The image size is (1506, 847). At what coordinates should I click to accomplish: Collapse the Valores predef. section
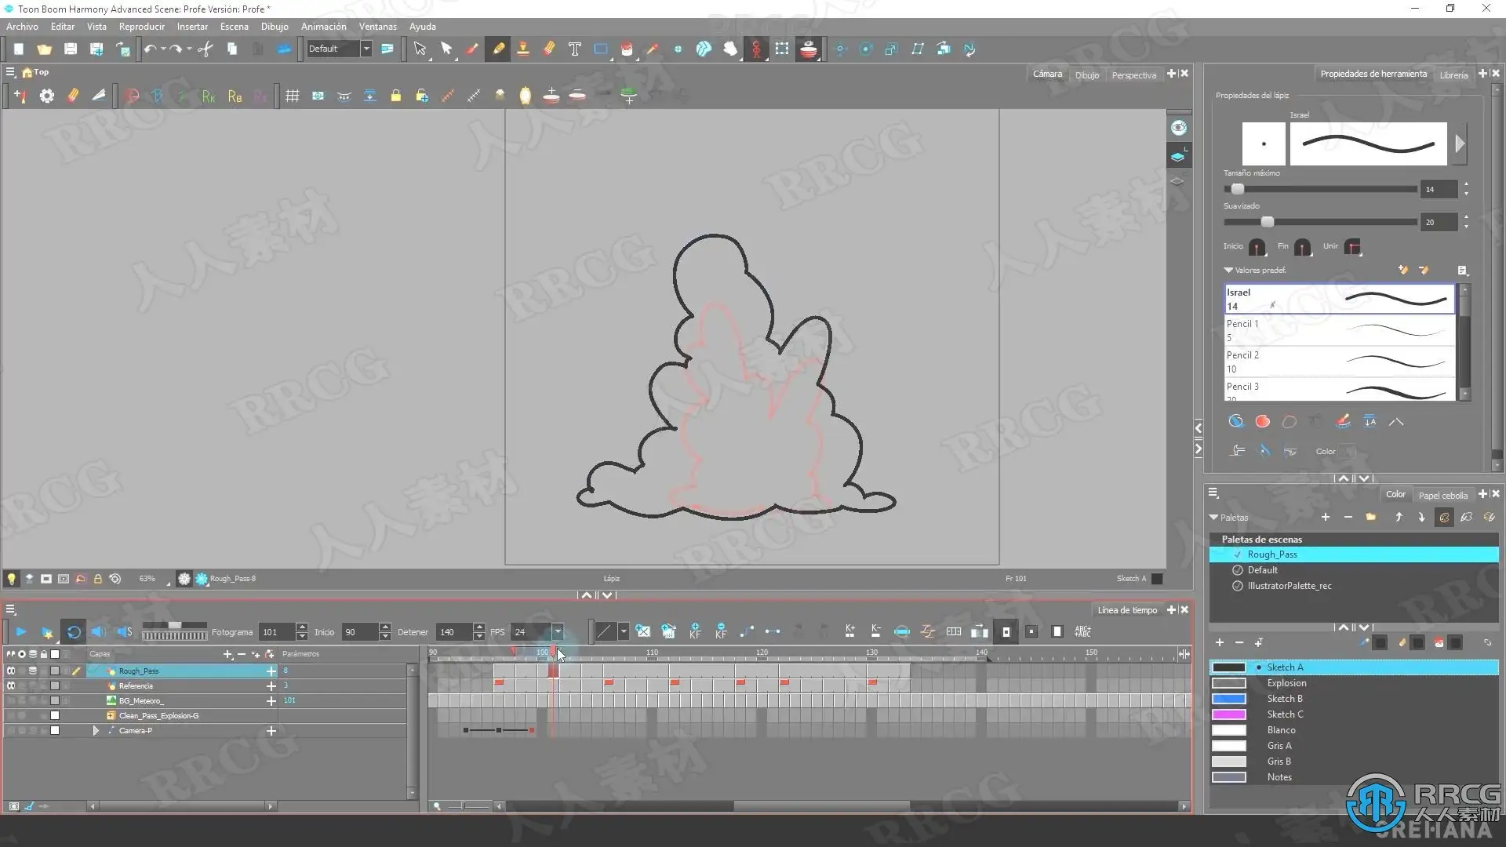[1228, 271]
